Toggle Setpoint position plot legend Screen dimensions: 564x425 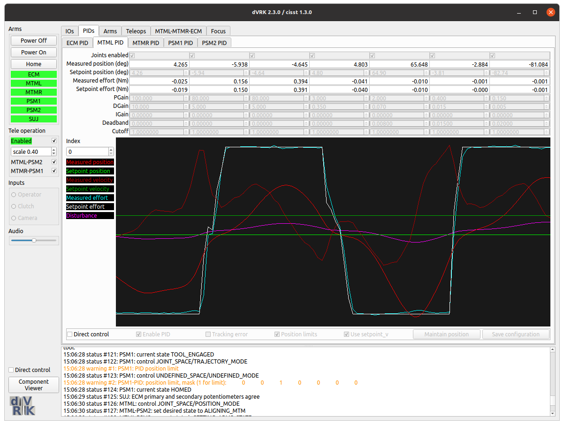pos(90,171)
